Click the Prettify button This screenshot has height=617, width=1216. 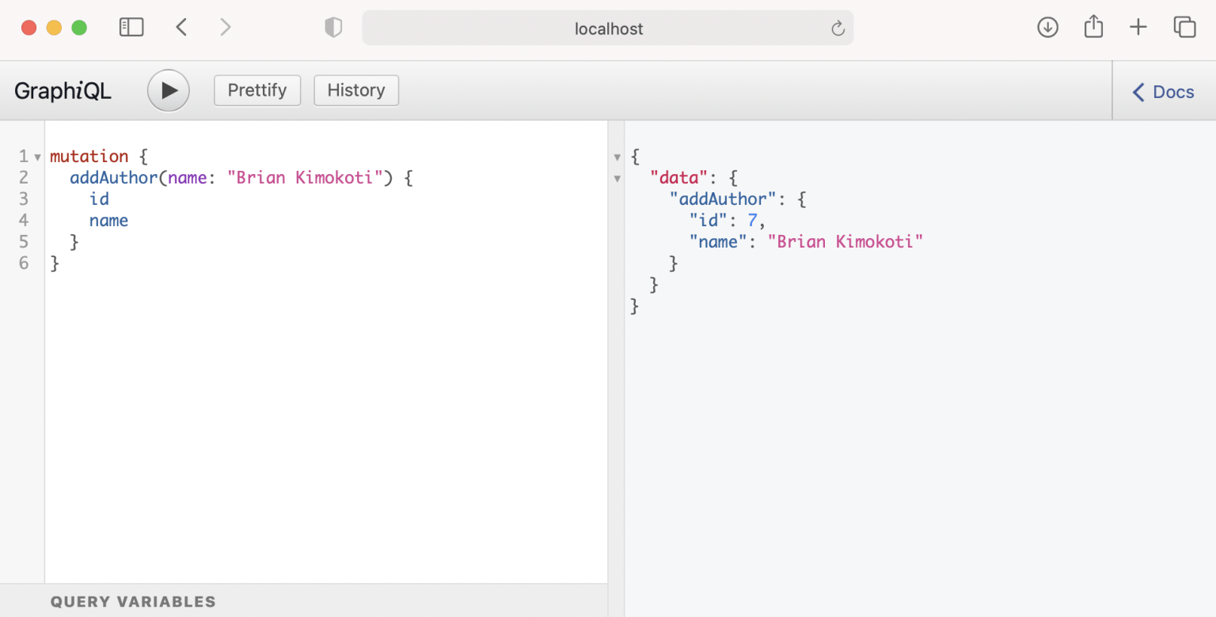[257, 90]
